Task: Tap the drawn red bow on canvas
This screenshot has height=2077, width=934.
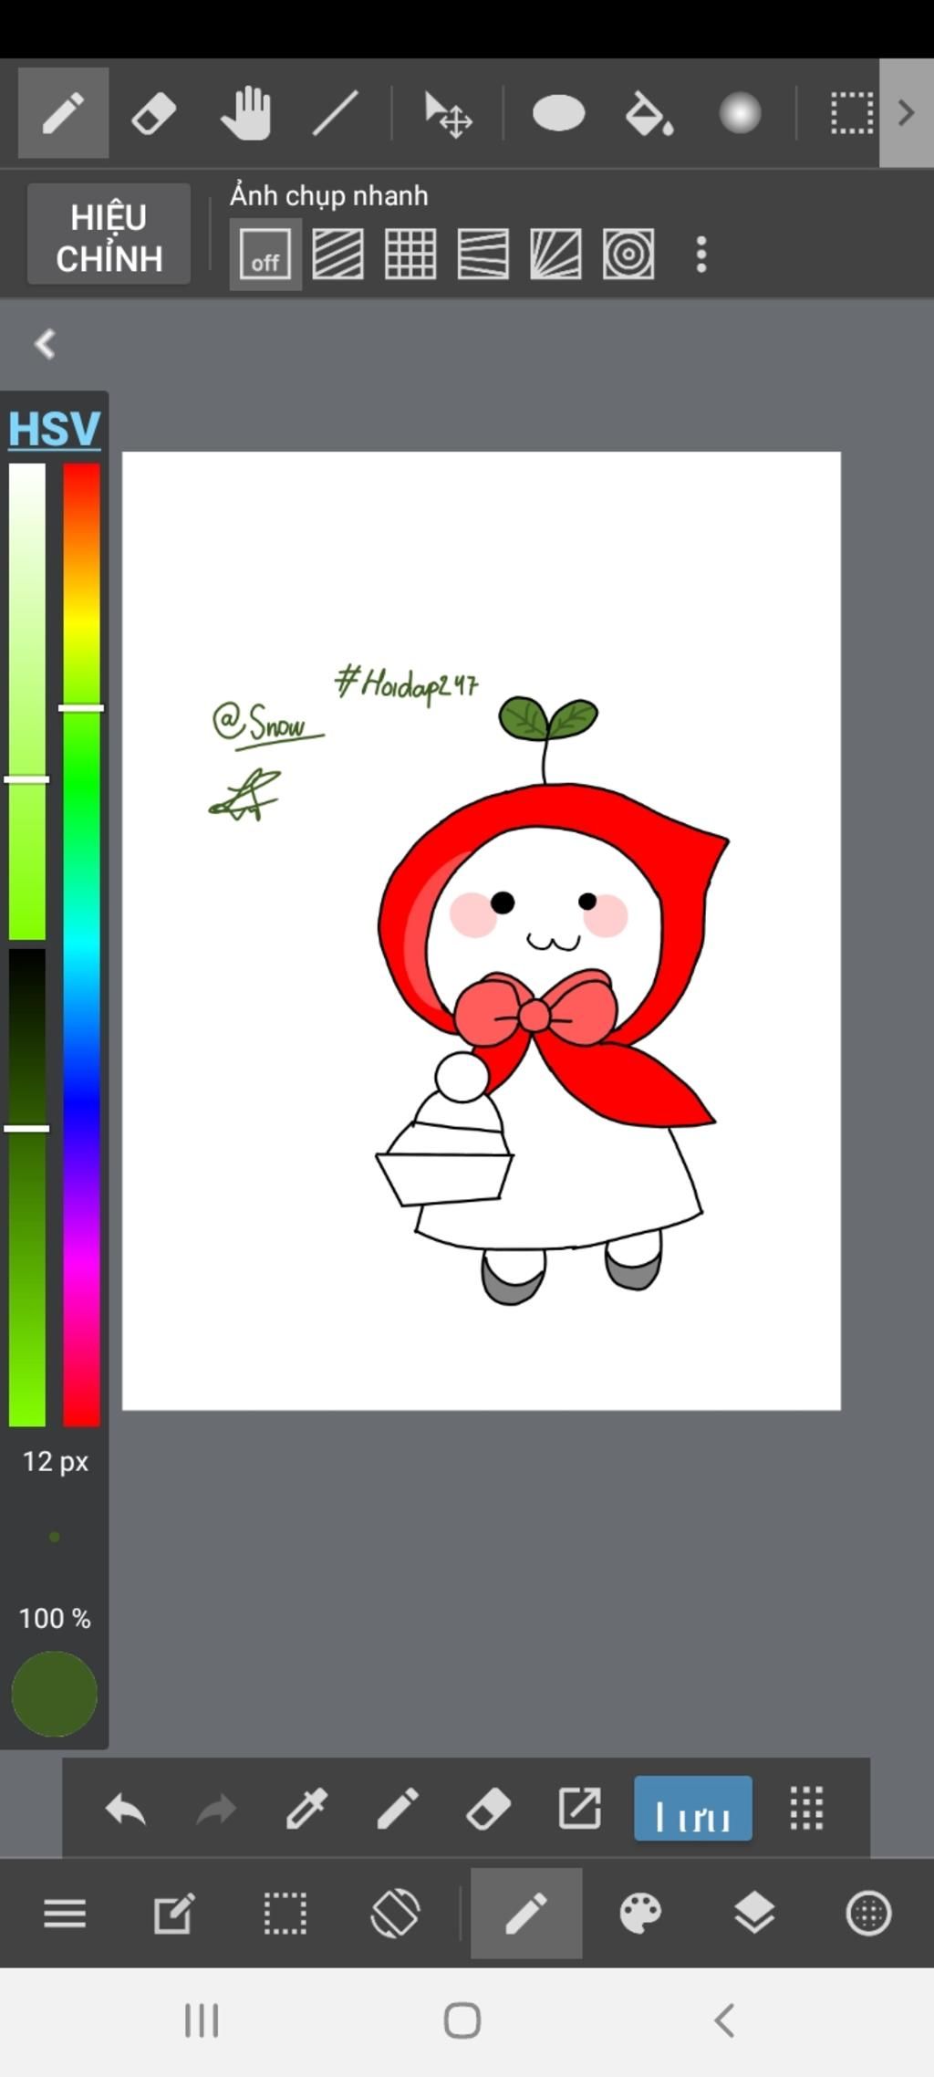Action: pyautogui.click(x=535, y=1009)
